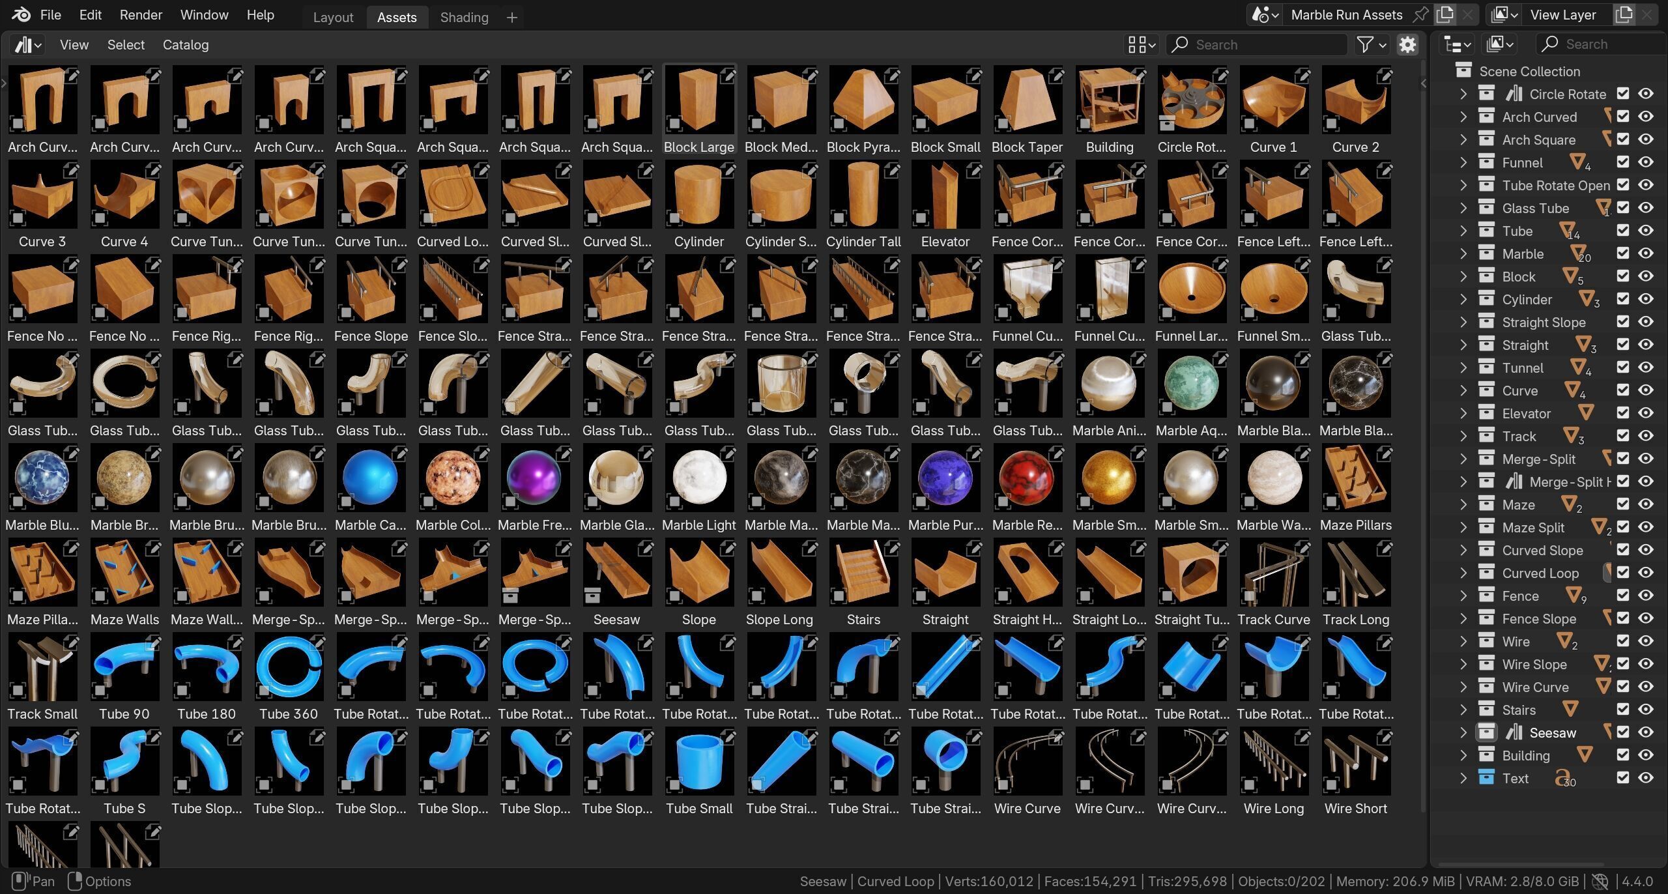Open outliner editor type dropdown
This screenshot has height=894, width=1668.
coord(1456,44)
